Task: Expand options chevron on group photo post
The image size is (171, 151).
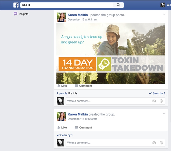Action: pos(164,14)
